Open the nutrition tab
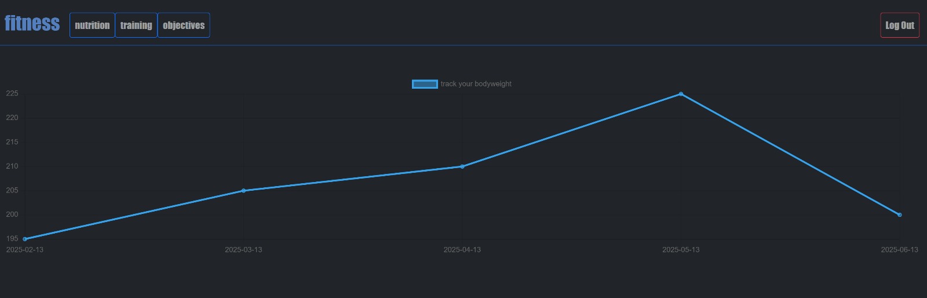927x298 pixels. coord(92,25)
